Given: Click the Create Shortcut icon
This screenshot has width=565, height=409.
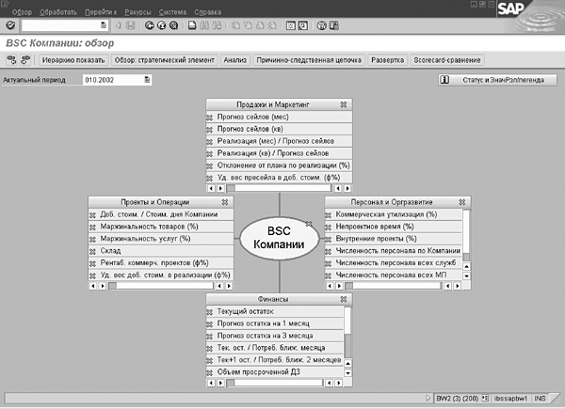Looking at the screenshot, I should (303, 25).
